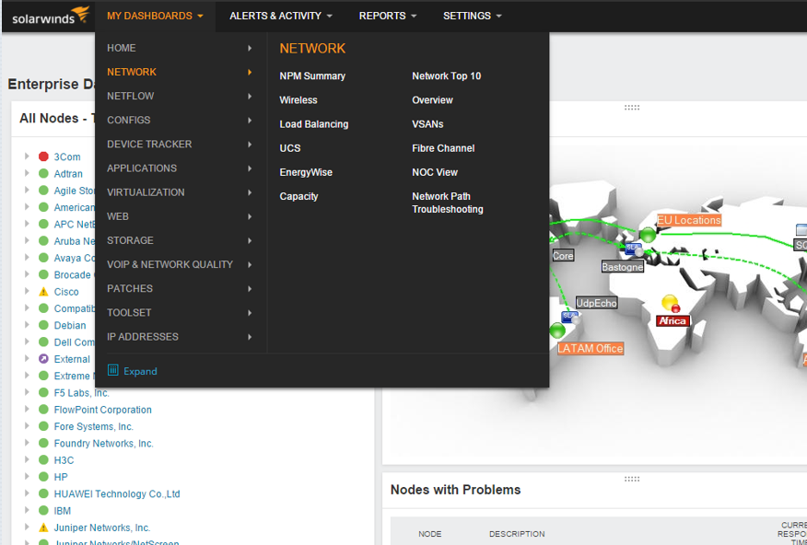This screenshot has height=545, width=807.
Task: Click the warning icon beside Juniper Networks, Inc.
Action: tap(43, 528)
